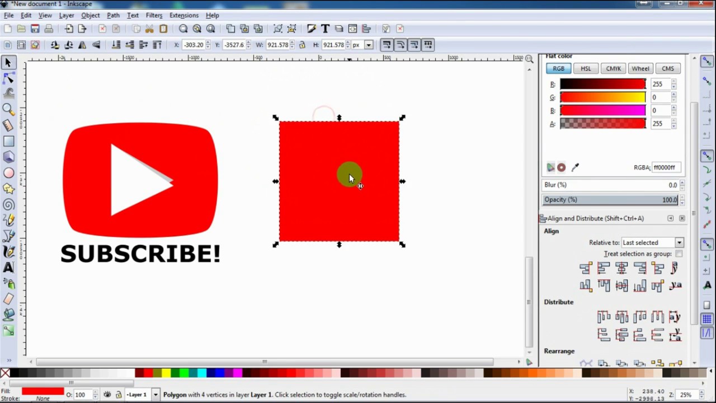Toggle width/height lock ratio
This screenshot has width=716, height=403.
coord(302,45)
